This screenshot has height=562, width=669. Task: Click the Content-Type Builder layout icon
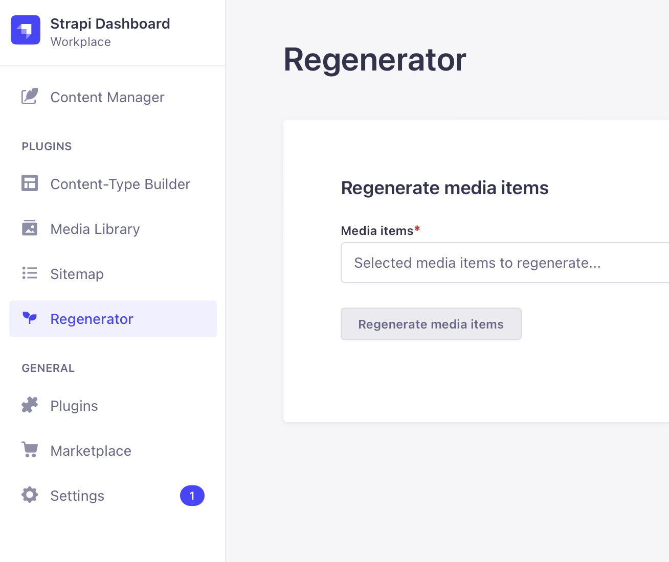click(30, 183)
